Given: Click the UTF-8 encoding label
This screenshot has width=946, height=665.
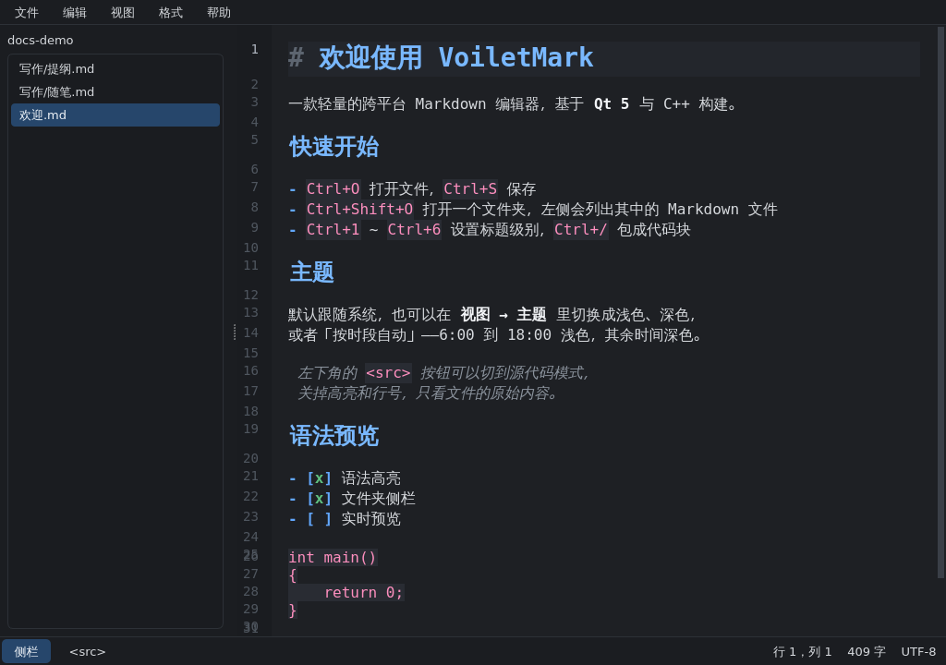Looking at the screenshot, I should (x=918, y=652).
